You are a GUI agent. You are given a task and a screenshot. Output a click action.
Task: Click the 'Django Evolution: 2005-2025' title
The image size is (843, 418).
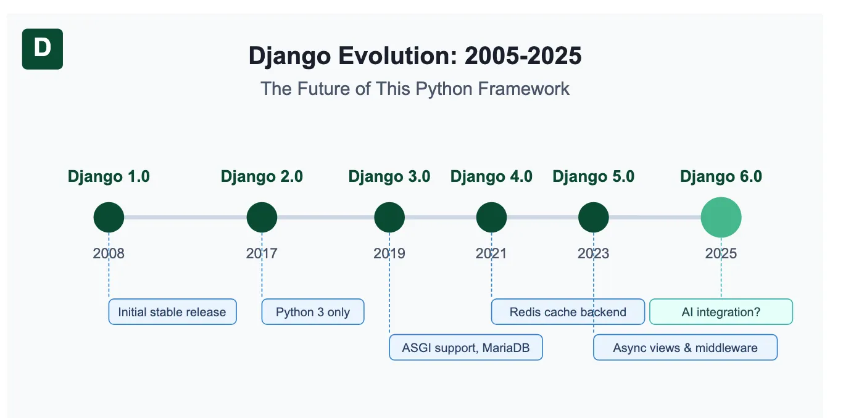click(x=415, y=56)
